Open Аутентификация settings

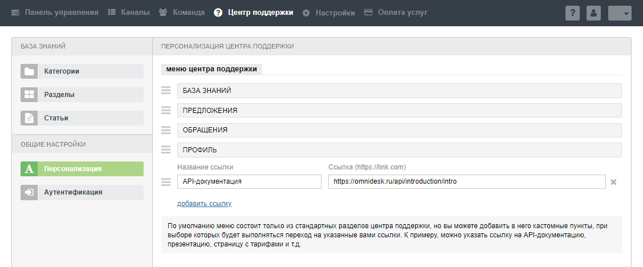pyautogui.click(x=82, y=192)
